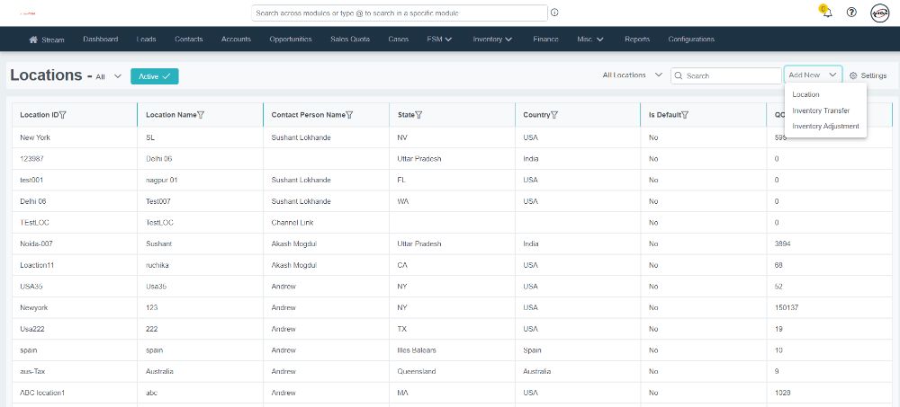Click the locations Search input field
This screenshot has height=407, width=900.
tap(731, 76)
